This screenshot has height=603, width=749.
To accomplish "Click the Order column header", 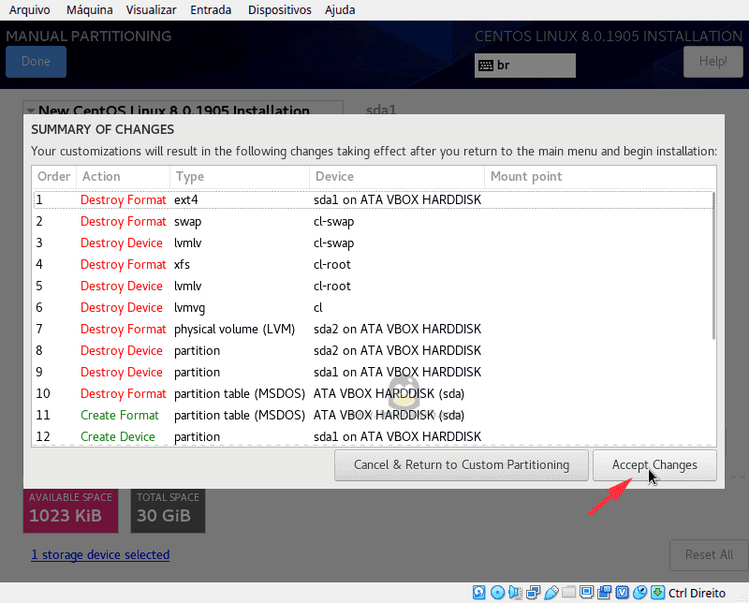I will click(54, 177).
